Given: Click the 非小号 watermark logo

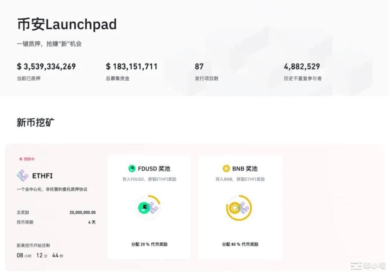Looking at the screenshot, I should 367,265.
